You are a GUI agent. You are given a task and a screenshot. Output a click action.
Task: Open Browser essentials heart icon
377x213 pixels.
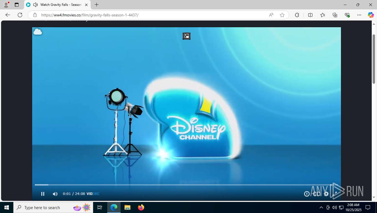347,15
